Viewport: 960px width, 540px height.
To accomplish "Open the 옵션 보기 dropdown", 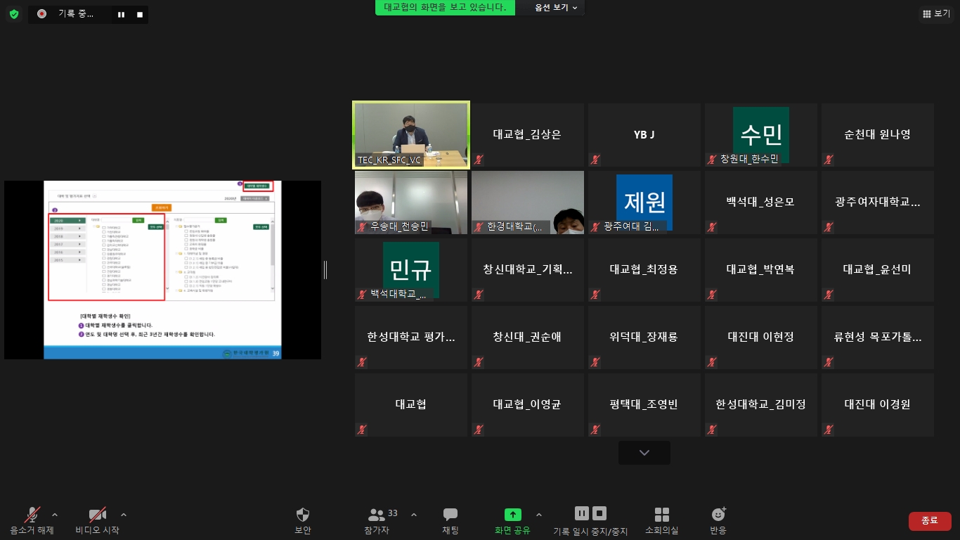I will point(556,8).
